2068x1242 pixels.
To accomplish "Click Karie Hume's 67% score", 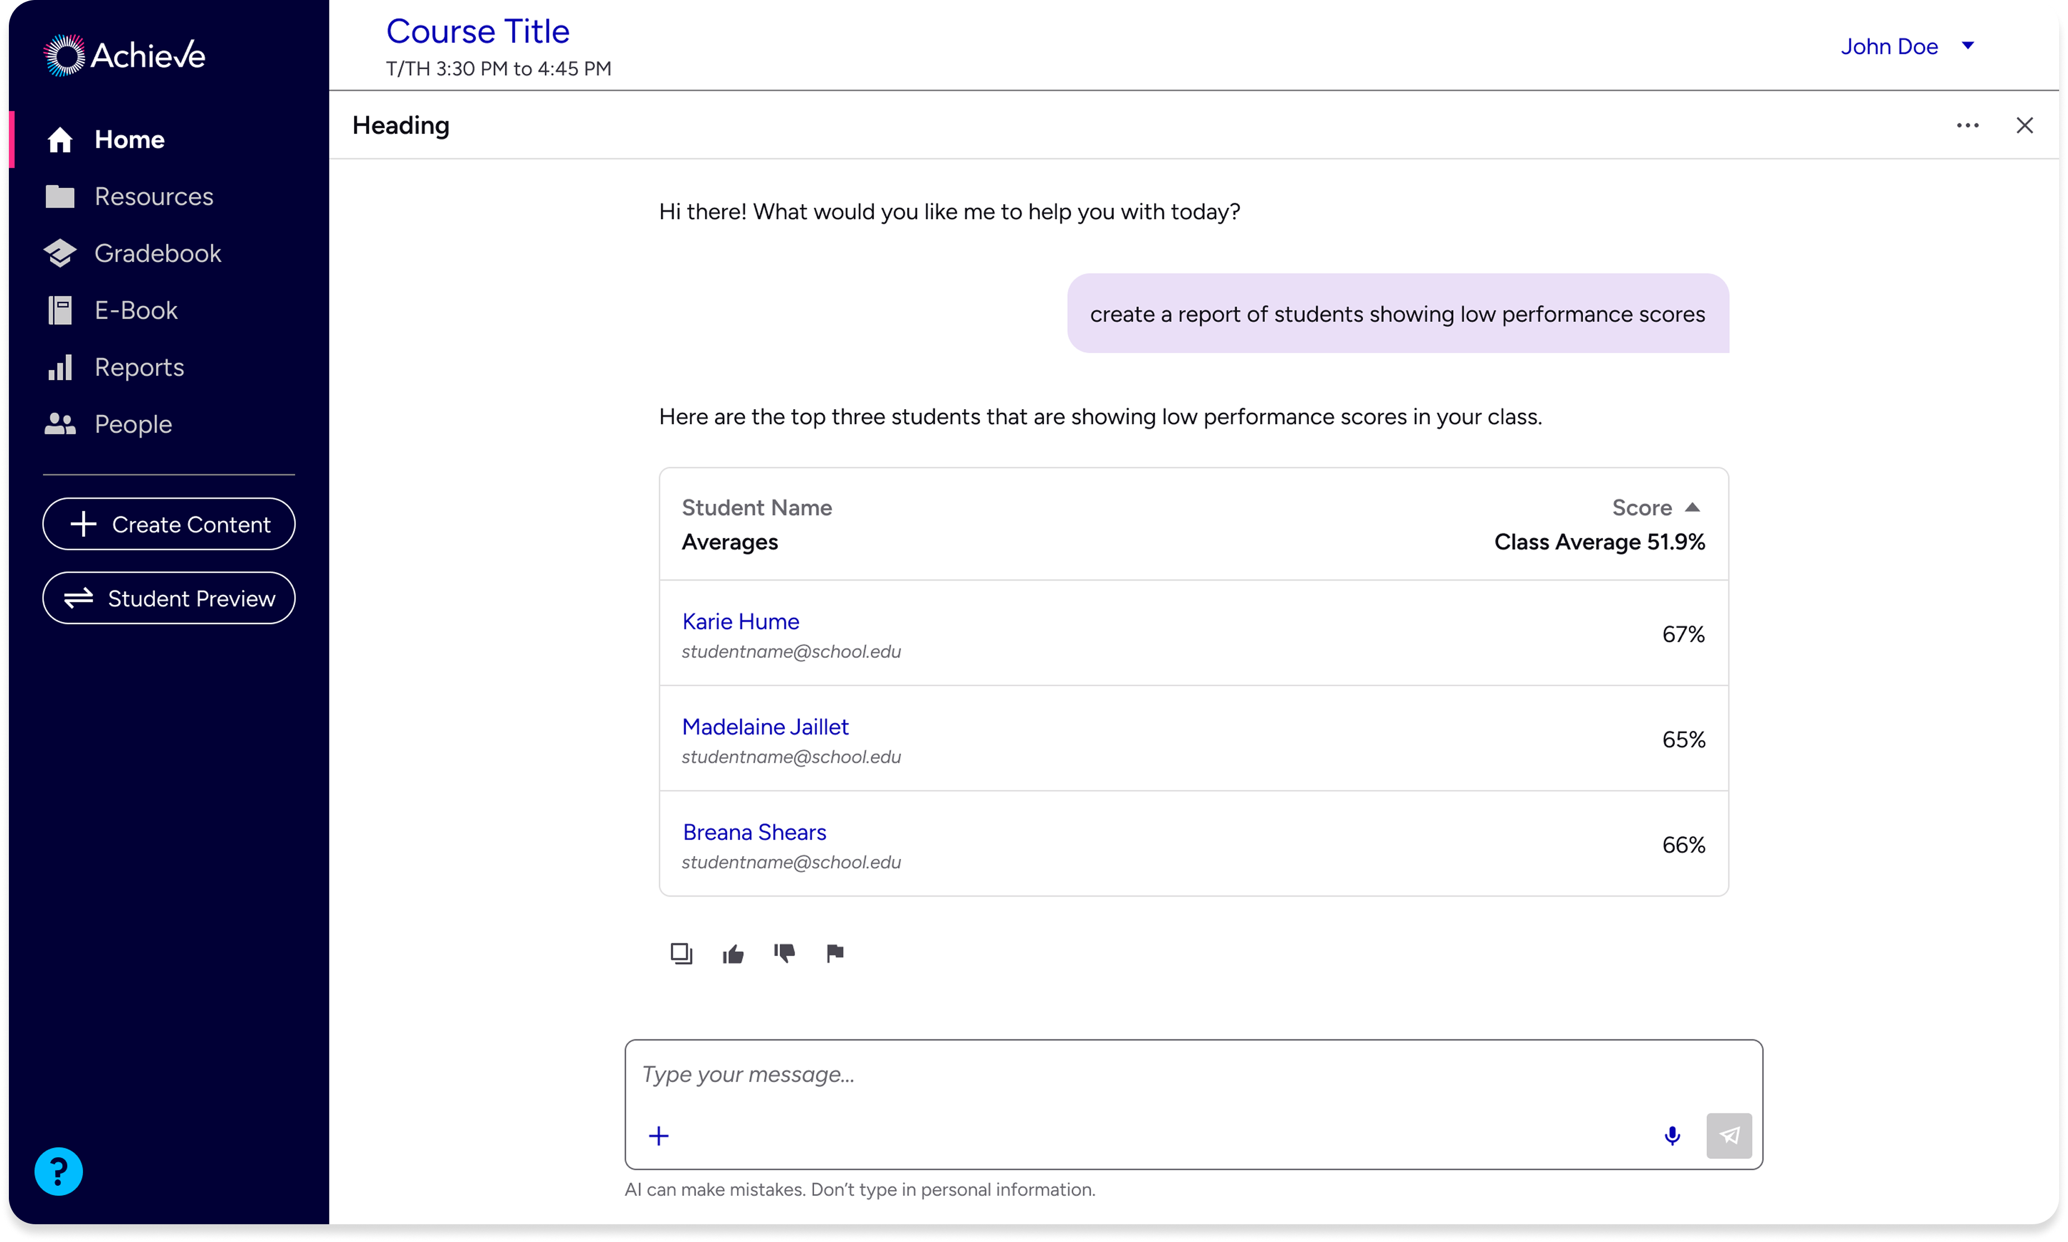I will click(1684, 635).
